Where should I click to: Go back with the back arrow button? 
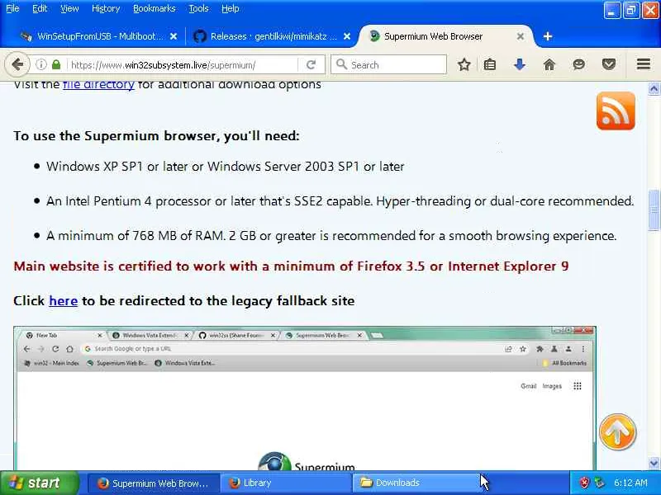click(x=17, y=65)
